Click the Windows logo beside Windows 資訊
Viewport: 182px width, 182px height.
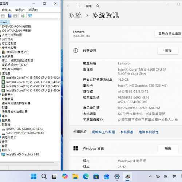[76, 148]
